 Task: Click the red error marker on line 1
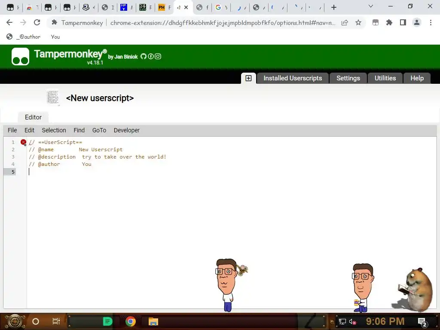23,142
